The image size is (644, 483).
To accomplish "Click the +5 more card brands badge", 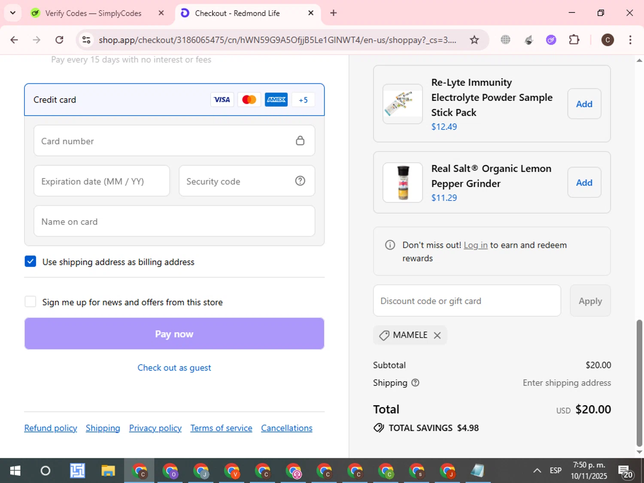I will 303,100.
